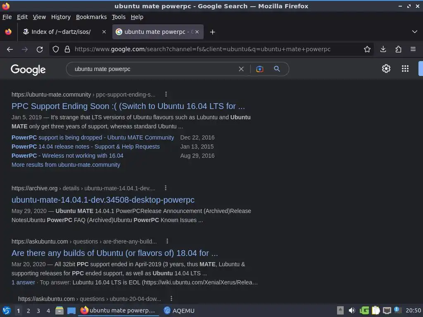Open the notification alert tray icon

[398, 310]
